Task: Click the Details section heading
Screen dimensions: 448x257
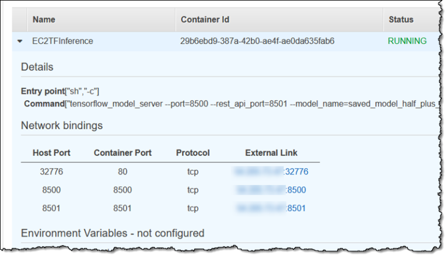Action: [x=37, y=67]
